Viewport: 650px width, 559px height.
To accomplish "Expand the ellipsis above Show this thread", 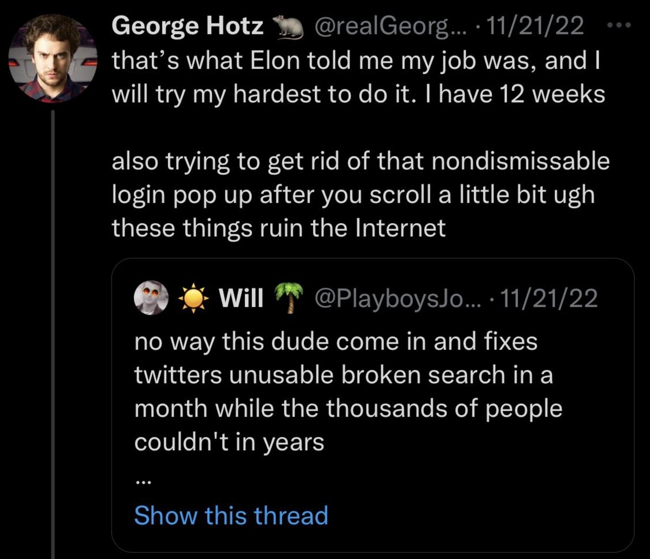I will click(141, 479).
